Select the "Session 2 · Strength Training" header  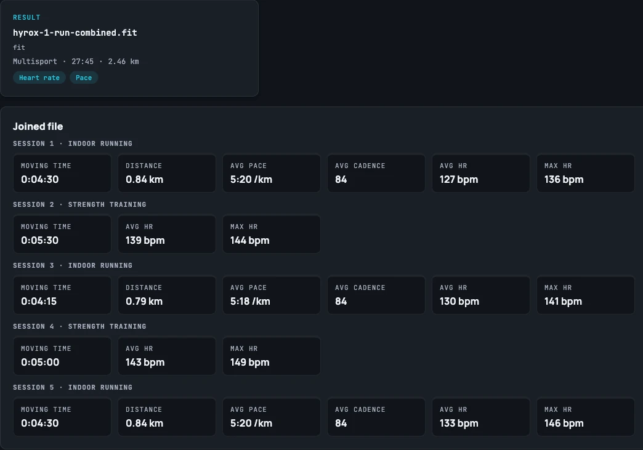pyautogui.click(x=79, y=204)
